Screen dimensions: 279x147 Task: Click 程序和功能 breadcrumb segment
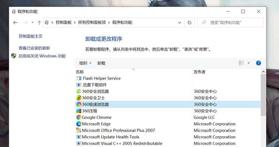122,23
